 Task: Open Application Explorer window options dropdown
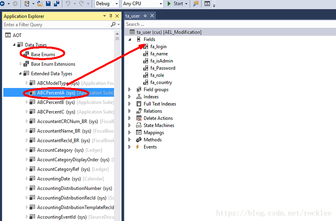(105, 16)
